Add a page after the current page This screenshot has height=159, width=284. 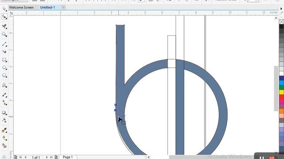click(56, 157)
